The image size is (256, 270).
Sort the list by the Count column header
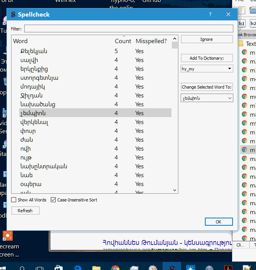point(123,41)
